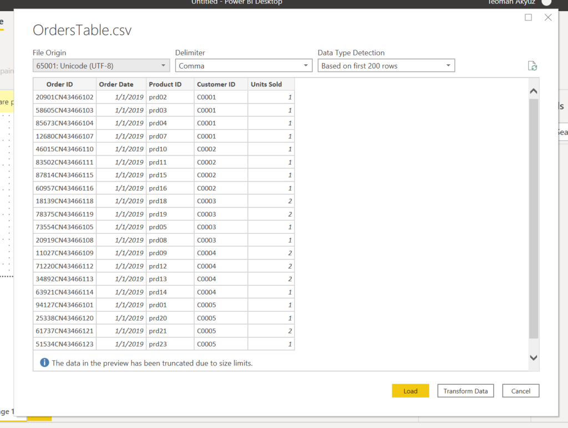Open the Data Type Detection dropdown
568x428 pixels.
tap(386, 66)
